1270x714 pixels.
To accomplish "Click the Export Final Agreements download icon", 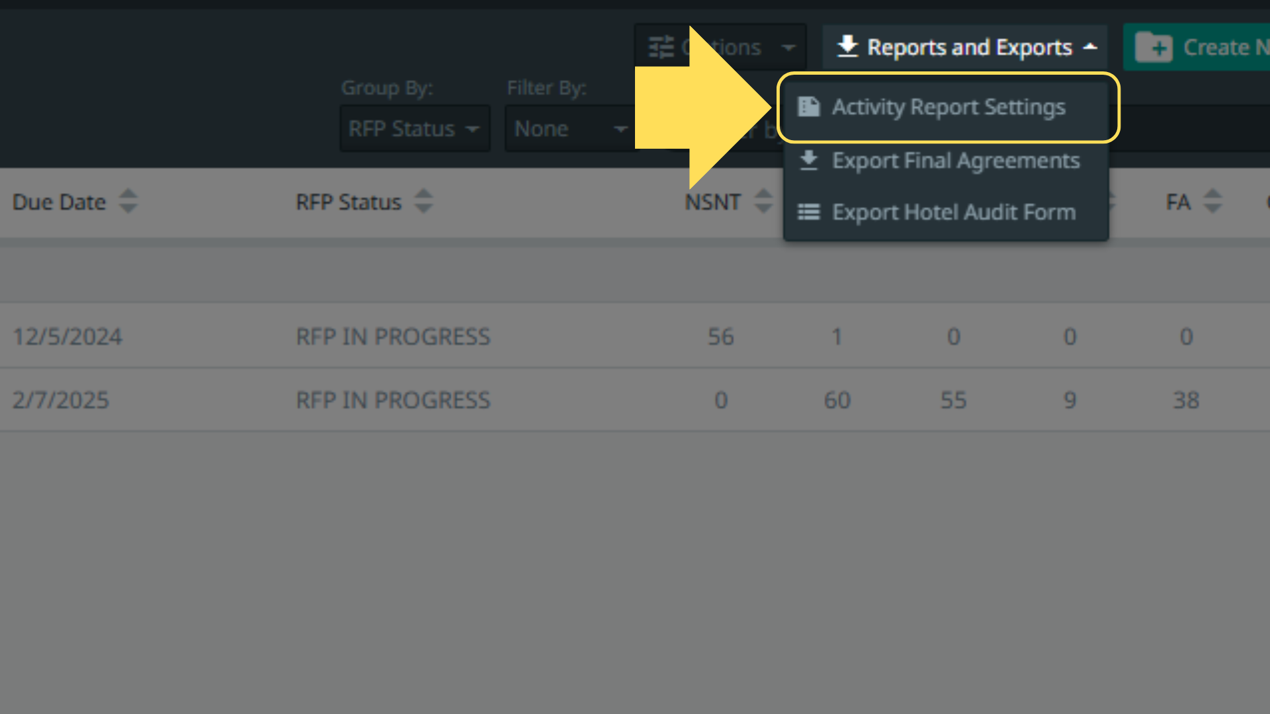I will (808, 161).
